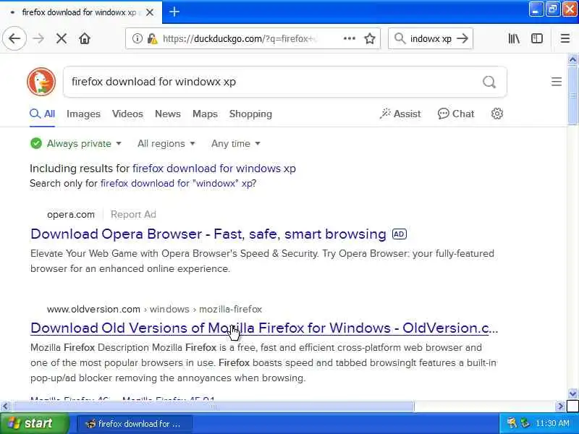Run the search with the DuckDuckGo magnifier

[x=489, y=82]
